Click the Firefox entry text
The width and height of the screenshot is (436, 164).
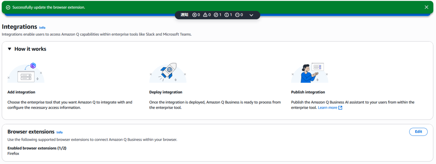[x=13, y=154]
